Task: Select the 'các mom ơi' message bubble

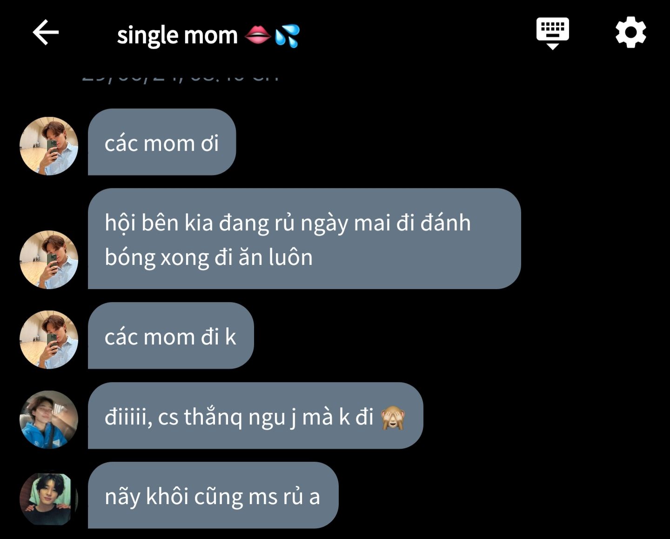Action: 162,142
